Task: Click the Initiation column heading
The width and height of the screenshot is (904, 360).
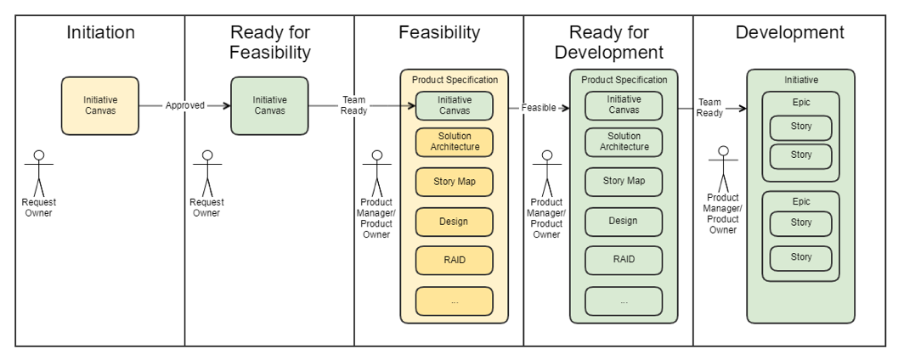Action: click(100, 33)
